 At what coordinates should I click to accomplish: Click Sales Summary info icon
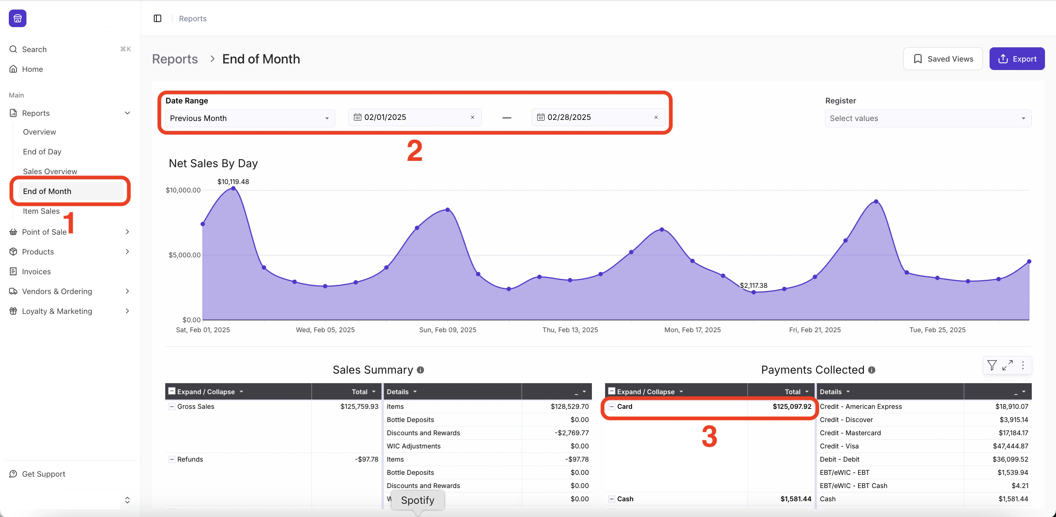420,370
